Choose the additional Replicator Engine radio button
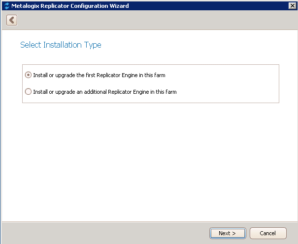 (x=28, y=92)
